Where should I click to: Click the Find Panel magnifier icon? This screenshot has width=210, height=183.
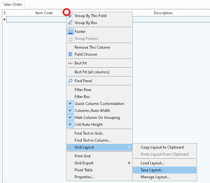[x=70, y=81]
